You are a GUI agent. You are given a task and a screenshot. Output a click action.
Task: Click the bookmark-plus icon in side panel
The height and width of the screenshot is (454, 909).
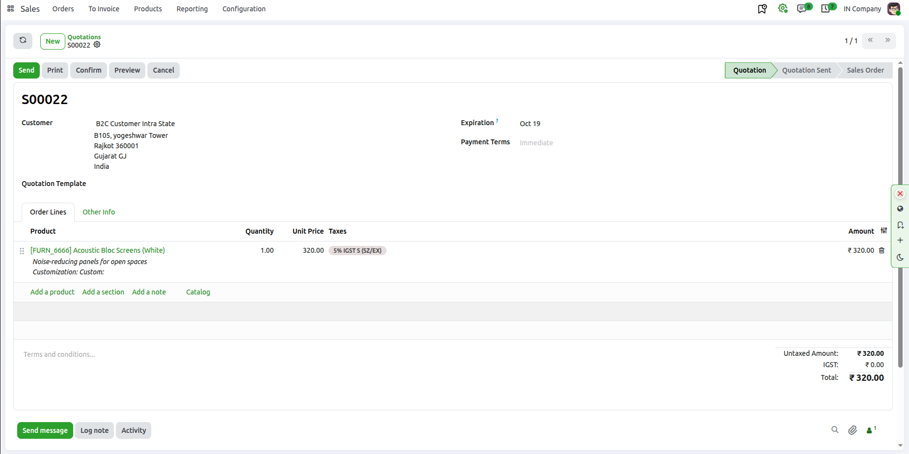click(x=900, y=225)
